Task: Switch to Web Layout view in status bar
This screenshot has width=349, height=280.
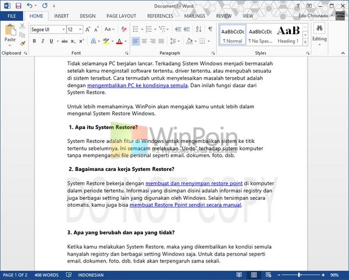Action: click(269, 275)
